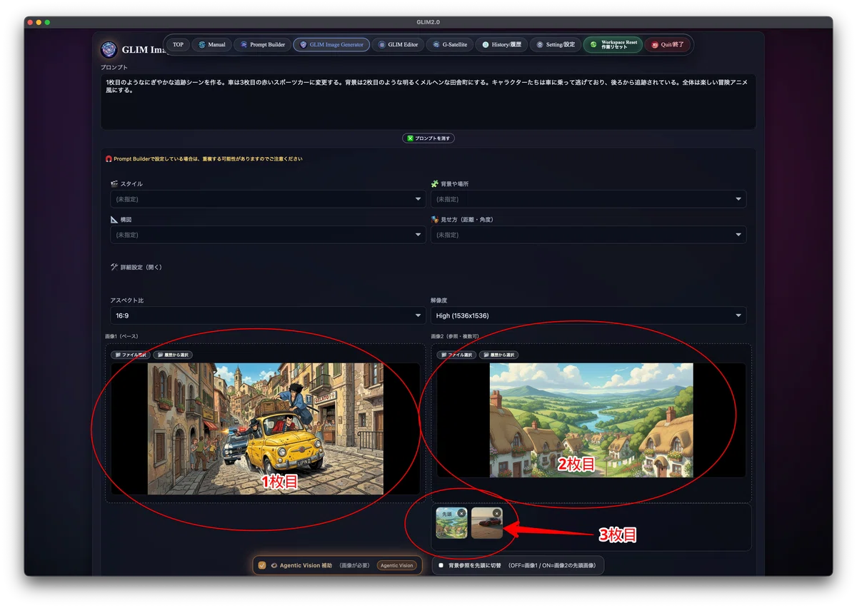Open the 見せ方（距離・角度） dropdown
This screenshot has height=608, width=857.
tap(588, 235)
